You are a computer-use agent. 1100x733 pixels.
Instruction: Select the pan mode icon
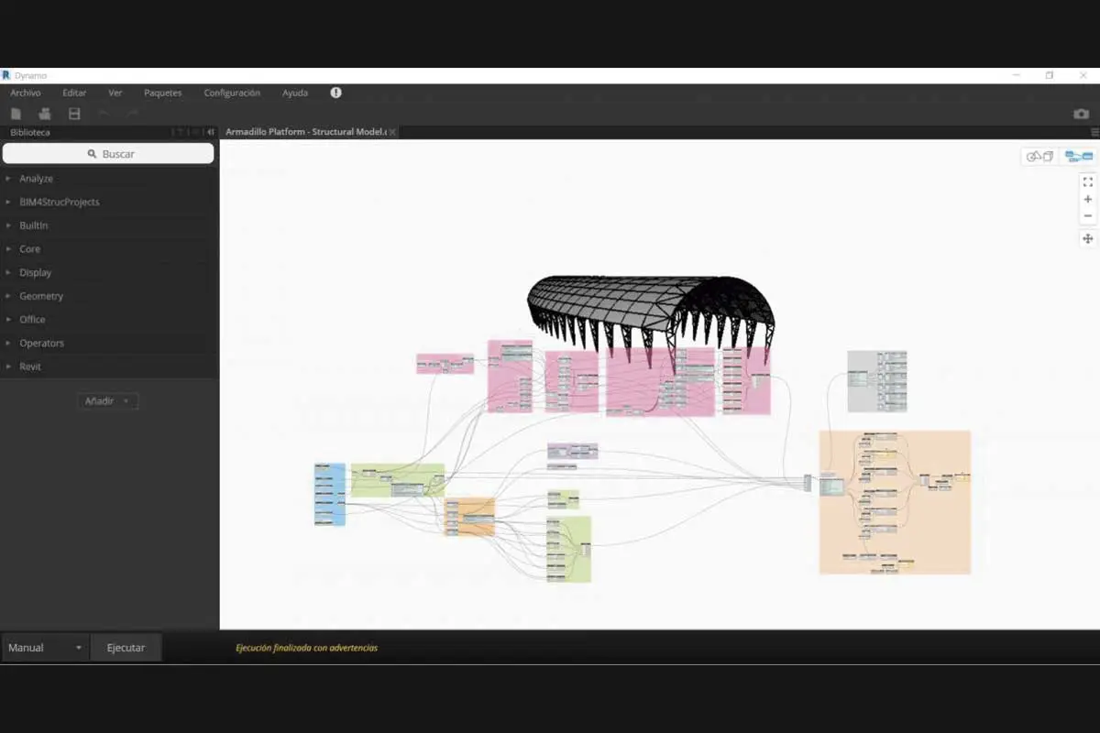[x=1088, y=239]
